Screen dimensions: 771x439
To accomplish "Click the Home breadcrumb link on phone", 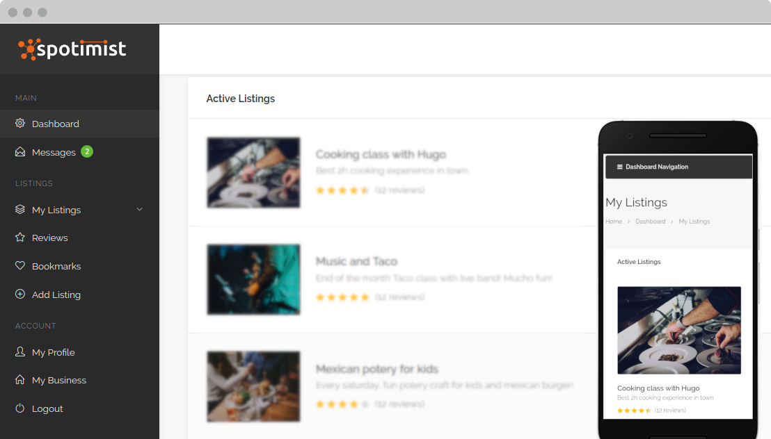I will [x=614, y=222].
